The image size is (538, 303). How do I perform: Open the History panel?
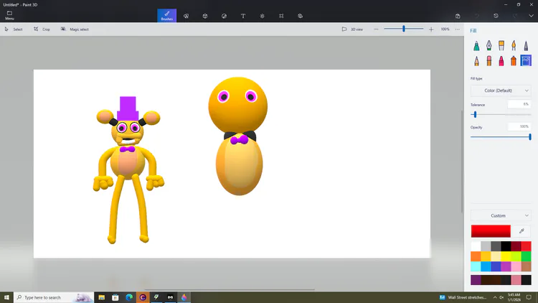[x=496, y=16]
